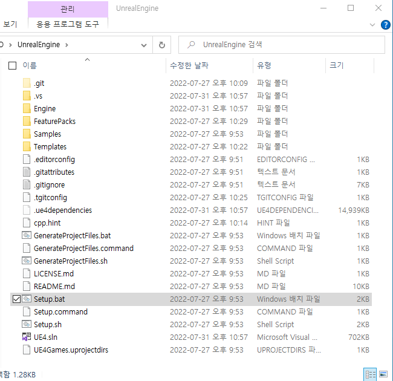Viewport: 393px width, 381px height.
Task: Select the LICENSE.md file name
Action: (x=54, y=273)
